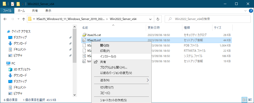Click the PDB file icon in file list

tap(84, 45)
